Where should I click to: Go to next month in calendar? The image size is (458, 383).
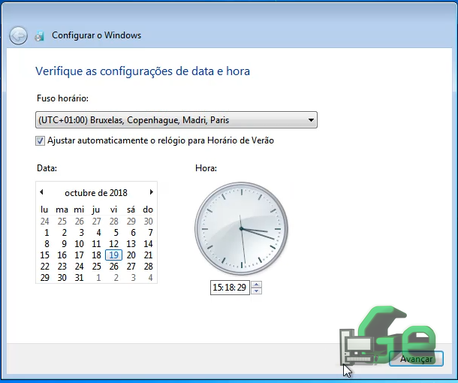tap(152, 192)
